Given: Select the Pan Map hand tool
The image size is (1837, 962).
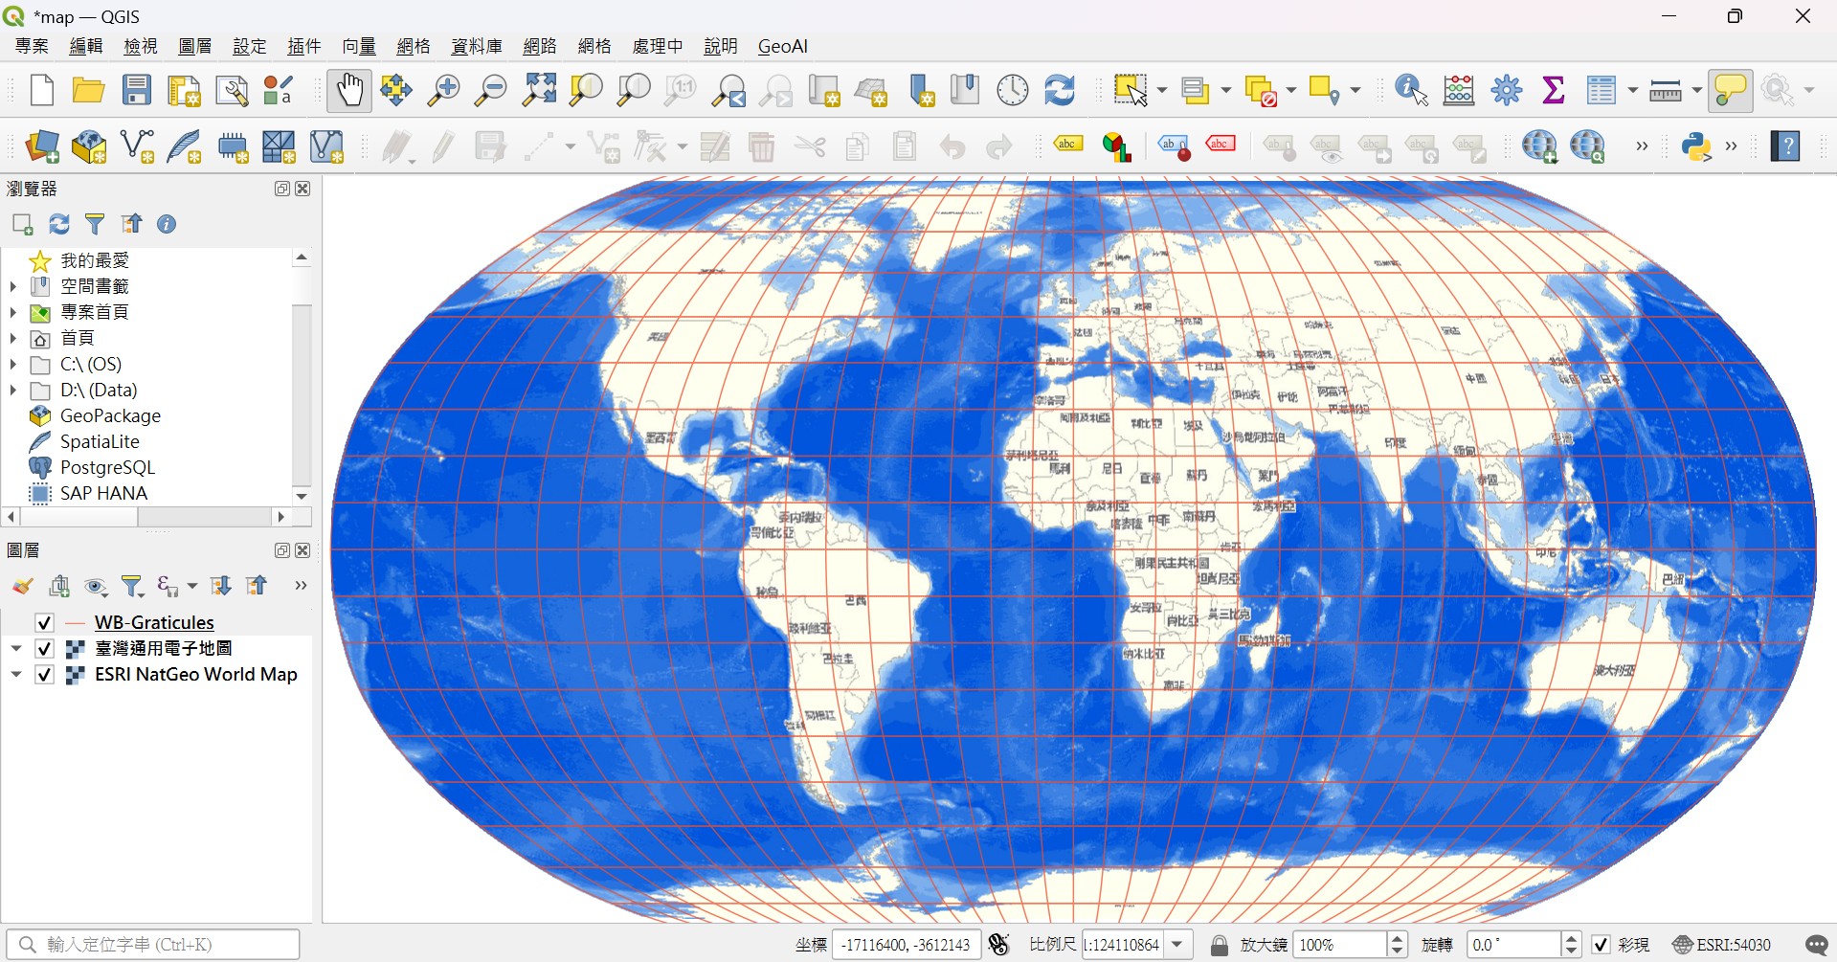Looking at the screenshot, I should tap(348, 91).
